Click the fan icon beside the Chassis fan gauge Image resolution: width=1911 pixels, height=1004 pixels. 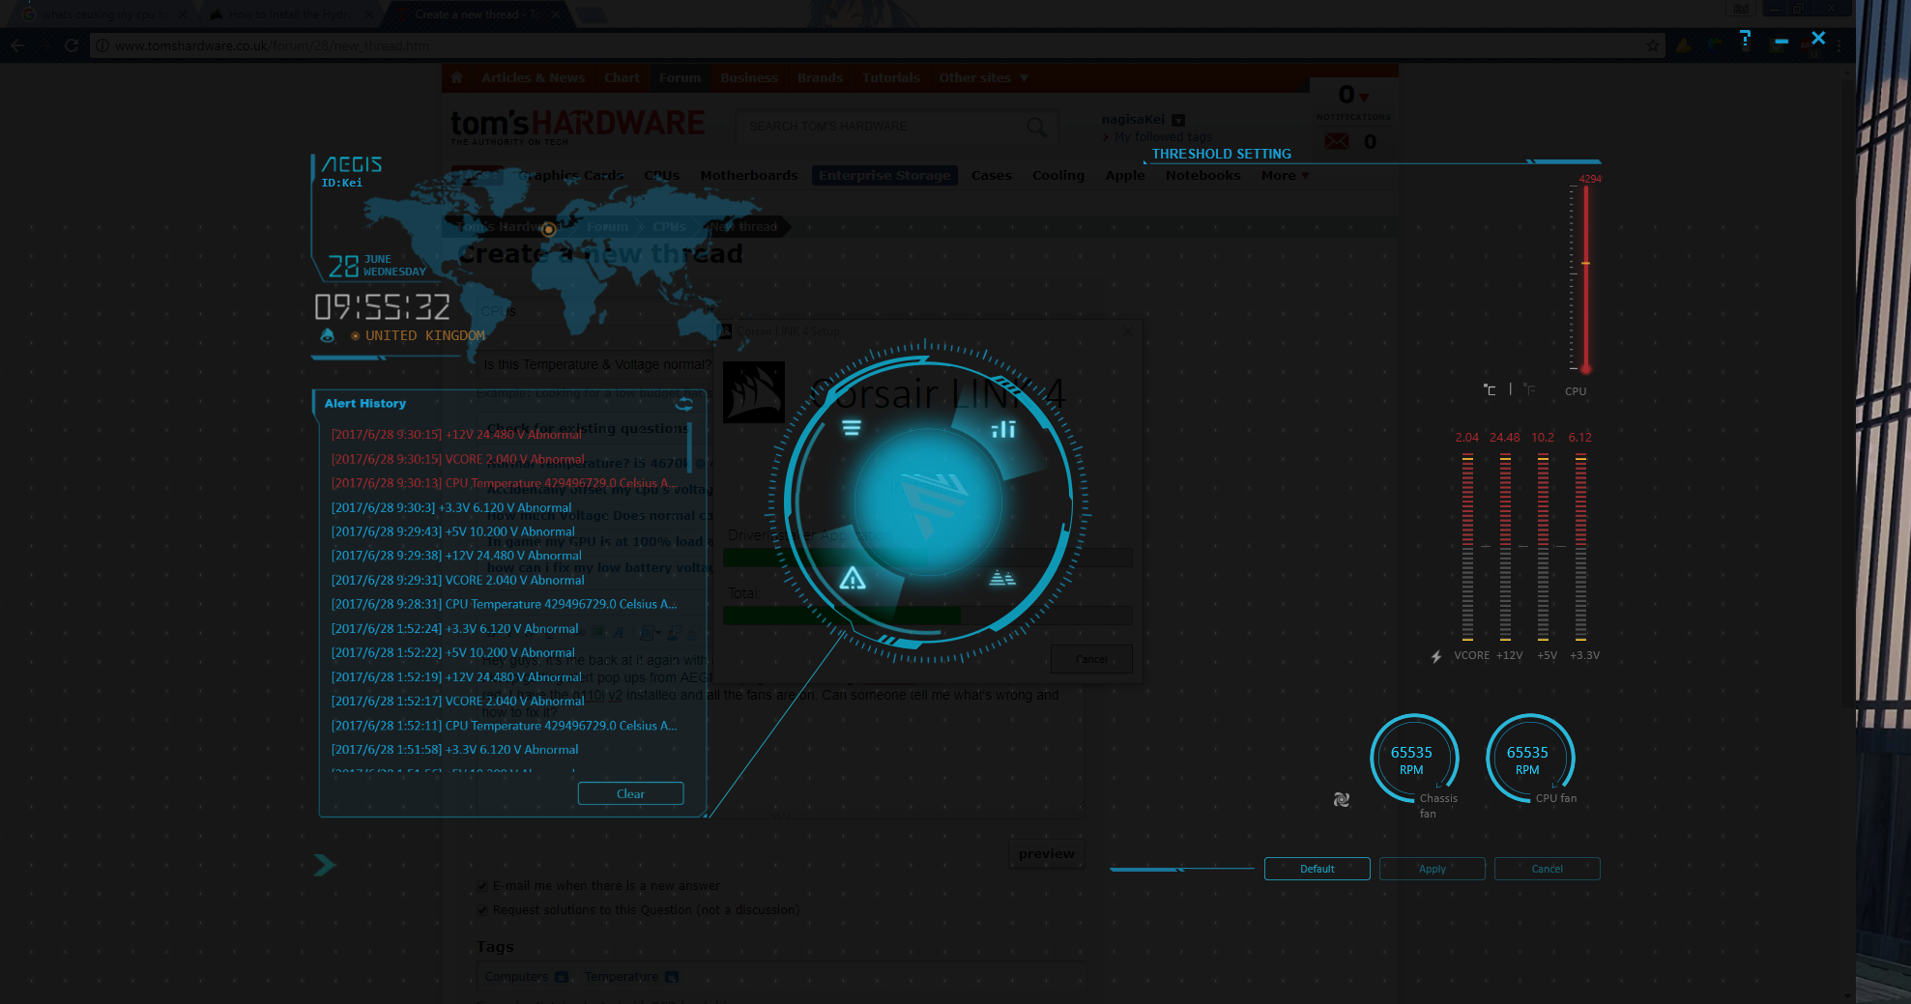1342,799
